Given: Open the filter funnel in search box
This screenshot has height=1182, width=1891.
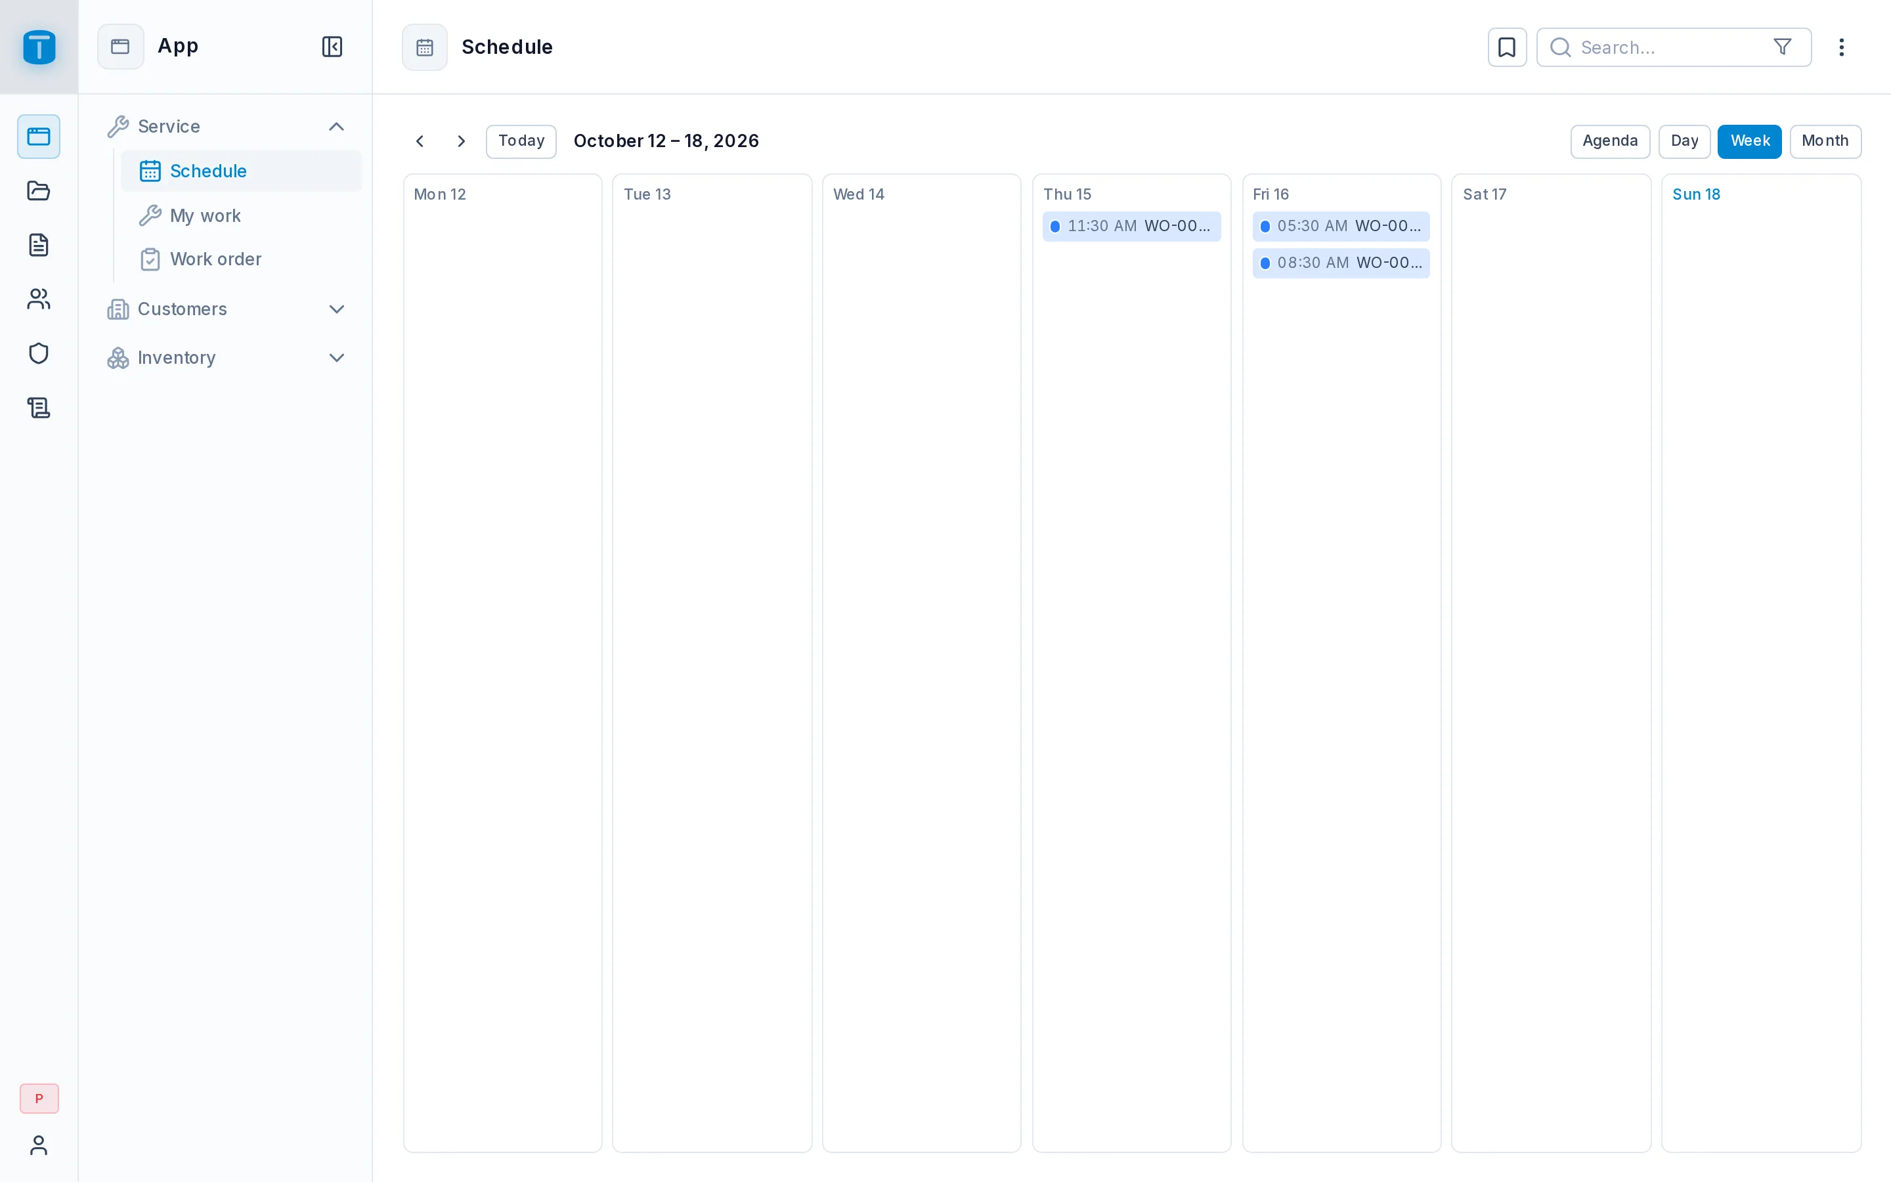Looking at the screenshot, I should point(1783,47).
